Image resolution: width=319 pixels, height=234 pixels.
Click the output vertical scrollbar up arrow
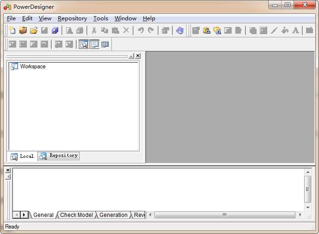(308, 172)
